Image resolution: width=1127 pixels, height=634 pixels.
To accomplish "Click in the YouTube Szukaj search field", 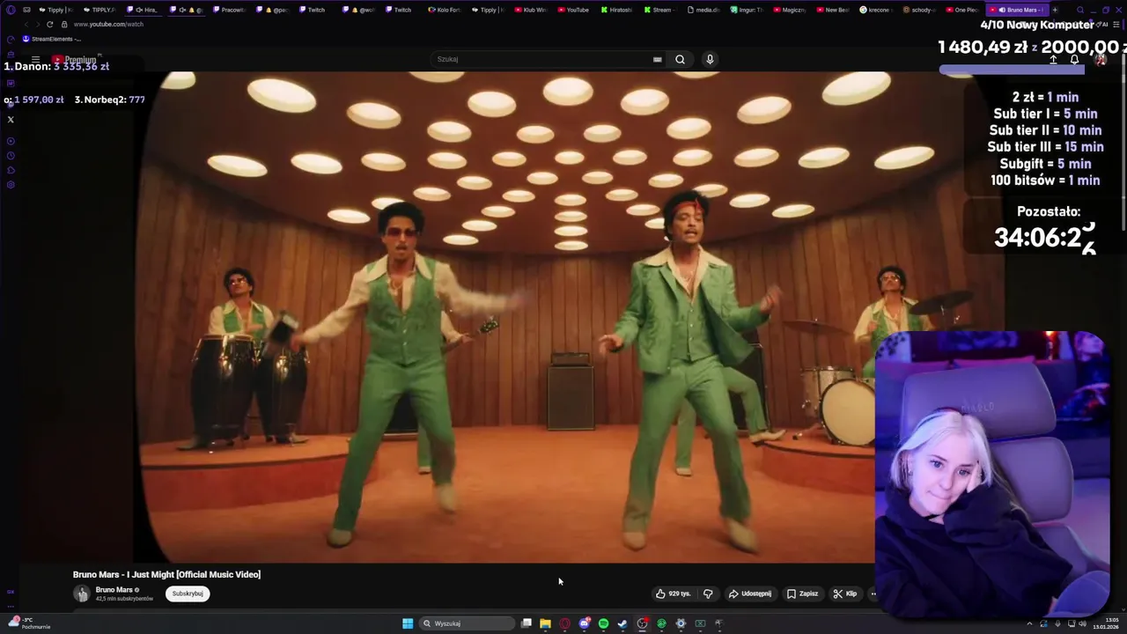I will (541, 59).
